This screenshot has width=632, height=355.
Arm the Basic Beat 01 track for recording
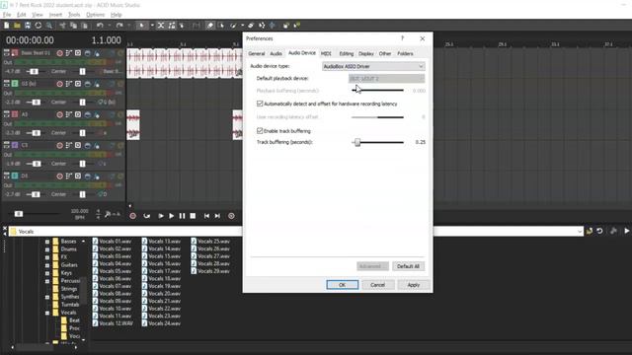pos(59,53)
